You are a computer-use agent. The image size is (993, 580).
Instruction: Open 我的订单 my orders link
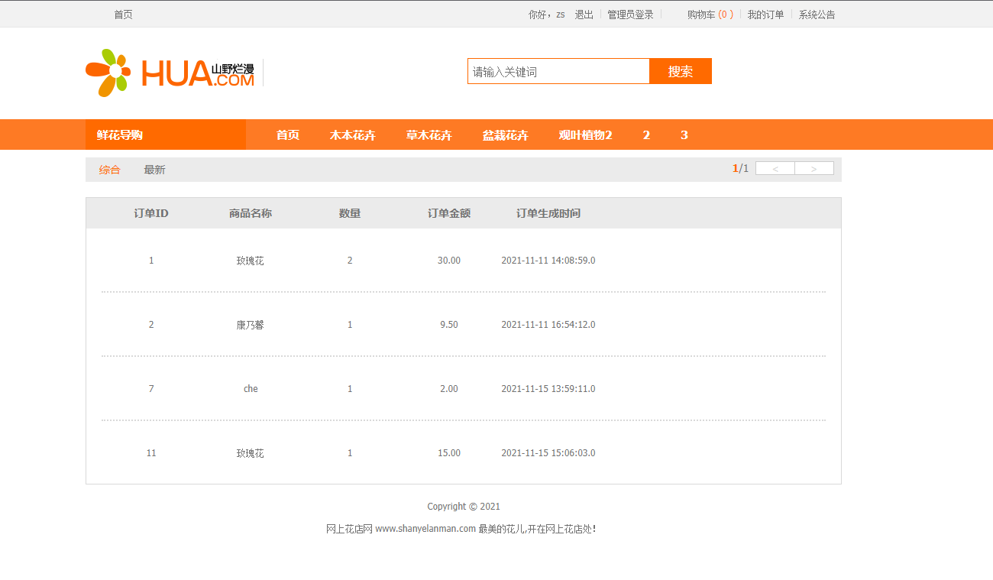click(765, 15)
